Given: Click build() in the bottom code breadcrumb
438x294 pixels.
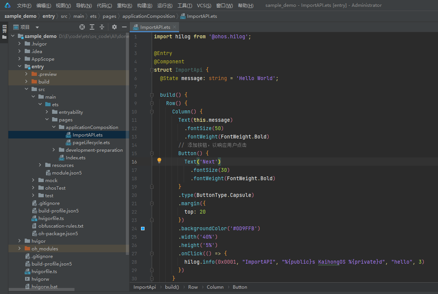Looking at the screenshot, I should click(x=172, y=287).
